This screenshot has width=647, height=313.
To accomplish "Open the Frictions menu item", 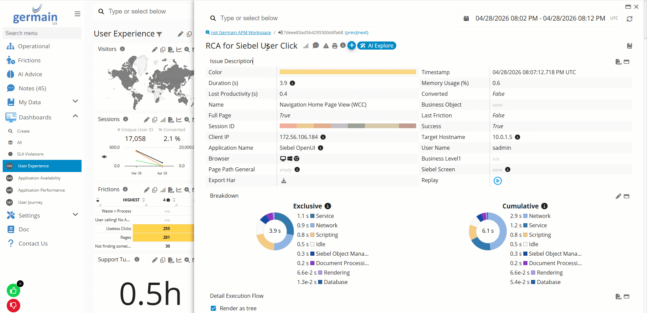I will [x=29, y=60].
